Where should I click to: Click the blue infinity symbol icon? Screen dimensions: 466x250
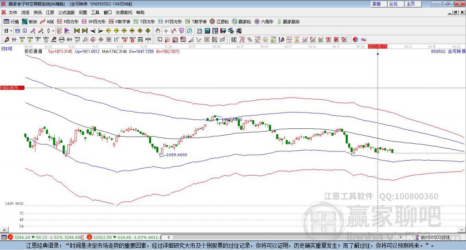click(x=363, y=39)
